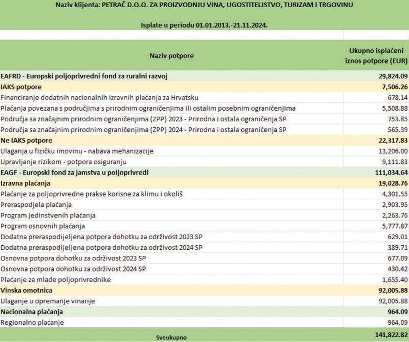The image size is (409, 342).
Task: Select the 'Ukupno isplaćeni iznos potpore (EUR)' header
Action: pos(376,56)
